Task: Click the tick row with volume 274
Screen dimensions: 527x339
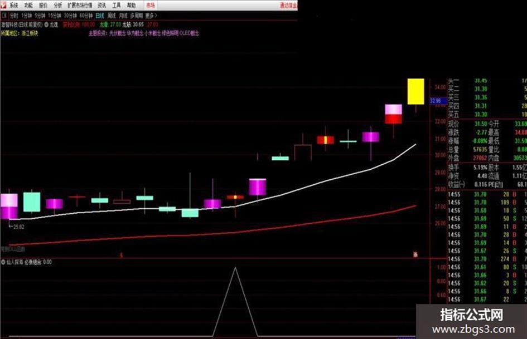Action: [x=487, y=259]
